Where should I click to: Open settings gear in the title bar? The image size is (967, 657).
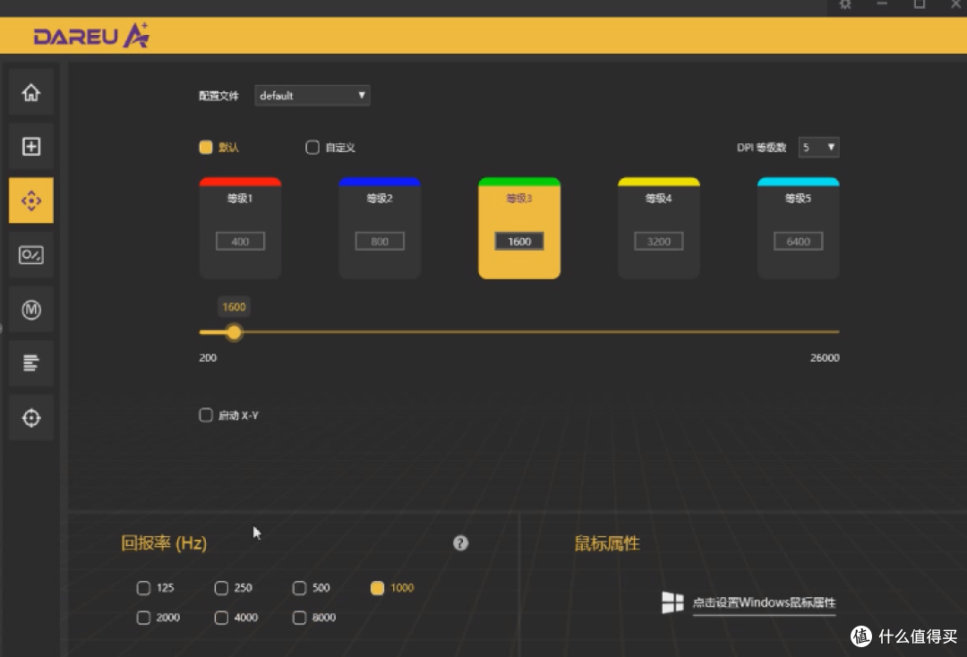pos(845,4)
